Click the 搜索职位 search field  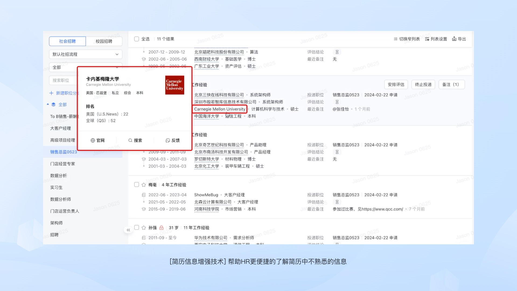point(63,80)
